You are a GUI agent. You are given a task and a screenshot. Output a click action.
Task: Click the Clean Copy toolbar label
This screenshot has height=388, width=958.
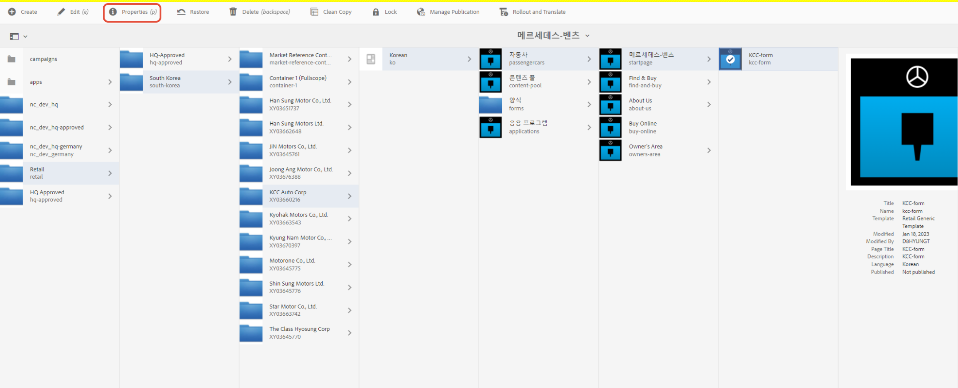click(337, 12)
